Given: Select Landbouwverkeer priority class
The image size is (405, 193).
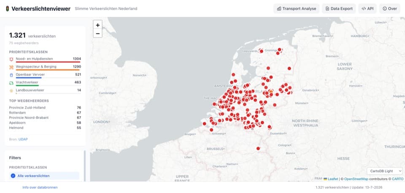Looking at the screenshot, I should point(45,90).
